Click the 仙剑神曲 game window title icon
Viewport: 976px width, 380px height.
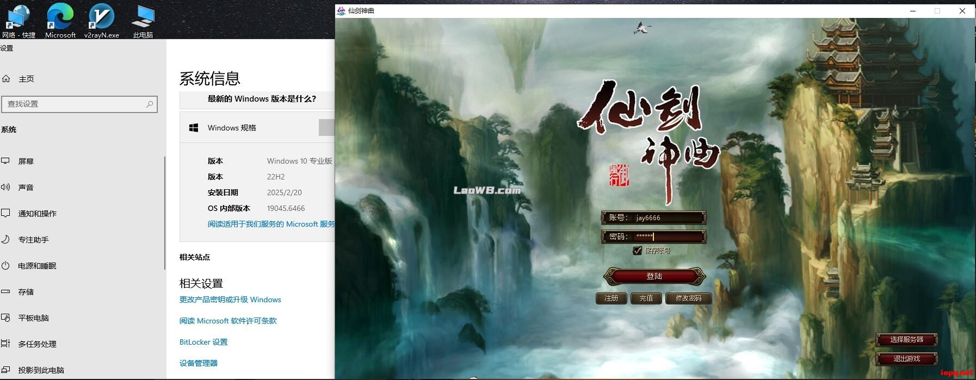(x=341, y=10)
